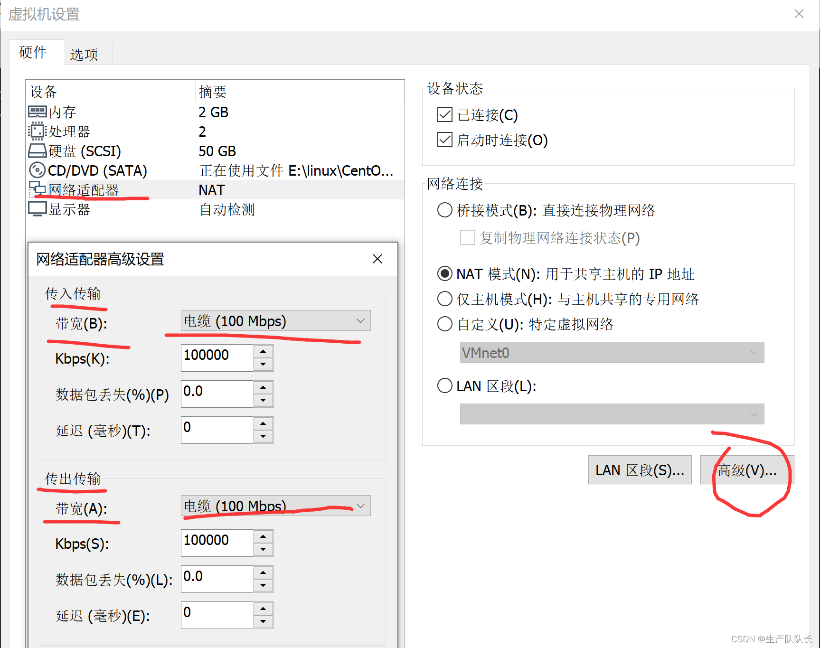
Task: Click the CD/DVD (SATA) disc icon
Action: point(37,170)
